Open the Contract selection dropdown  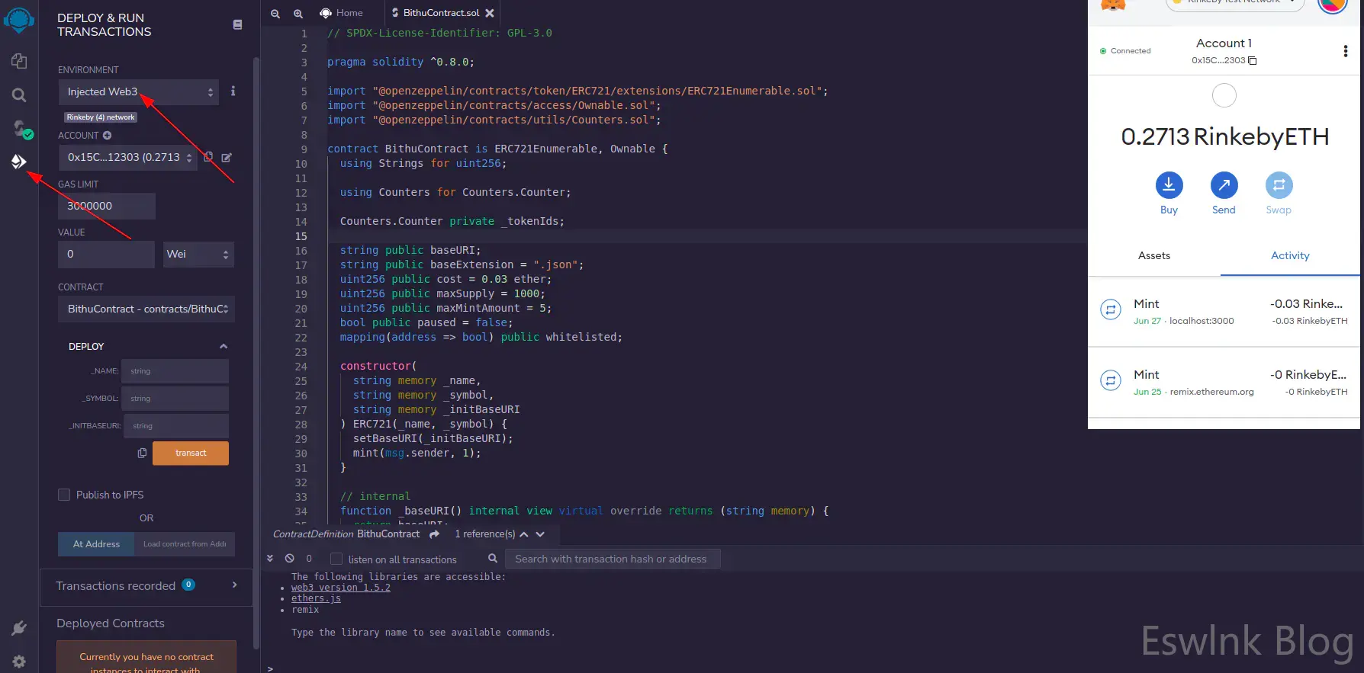point(146,309)
